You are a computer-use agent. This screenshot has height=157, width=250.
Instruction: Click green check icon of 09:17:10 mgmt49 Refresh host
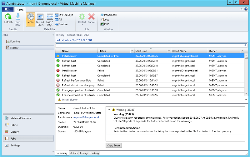tap(58, 61)
